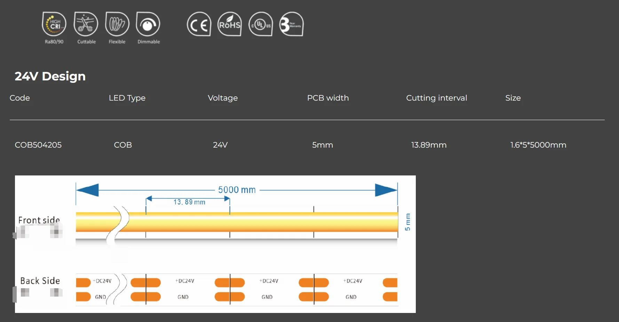Click the Back Side label in the diagram
This screenshot has width=619, height=322.
point(40,281)
